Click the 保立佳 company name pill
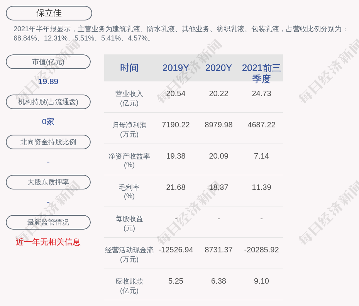Screen dimensions: 359x306 pyautogui.click(x=49, y=13)
